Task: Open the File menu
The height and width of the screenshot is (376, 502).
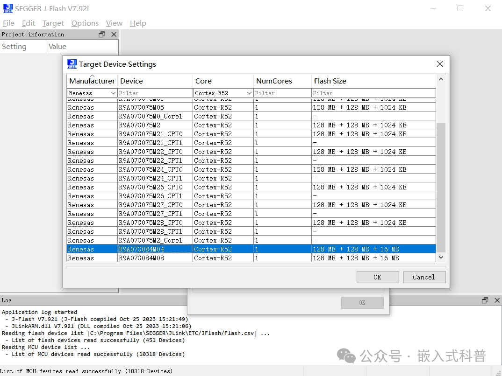Action: click(x=8, y=23)
